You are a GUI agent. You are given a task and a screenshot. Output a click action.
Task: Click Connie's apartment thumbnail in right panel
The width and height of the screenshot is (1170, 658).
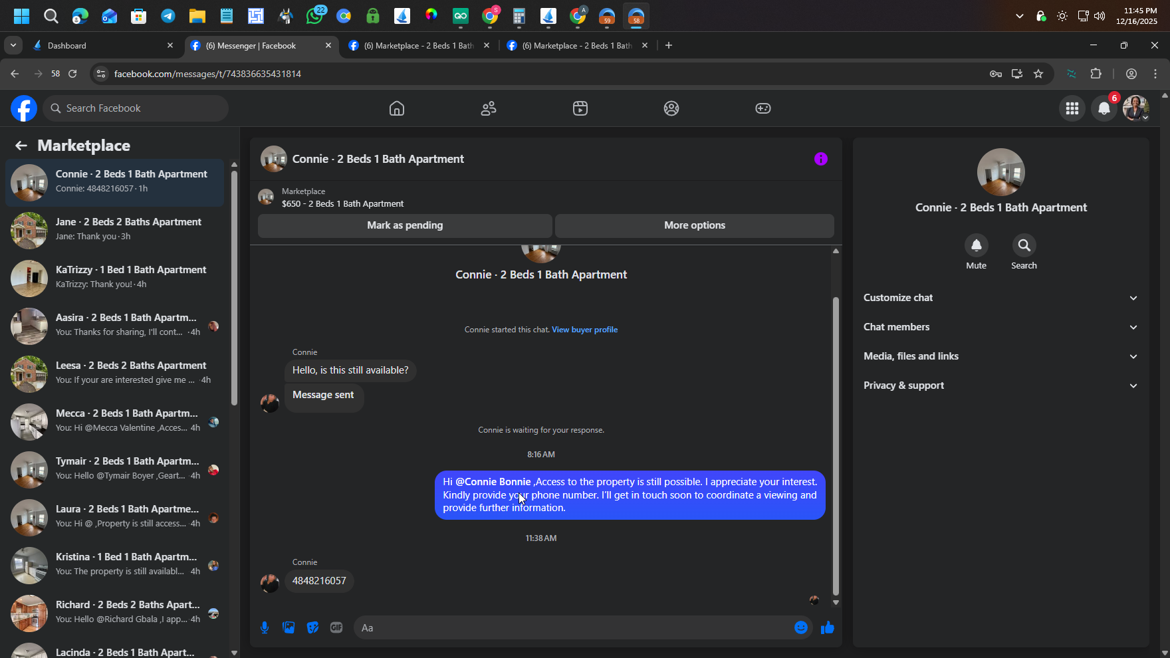pos(1000,172)
